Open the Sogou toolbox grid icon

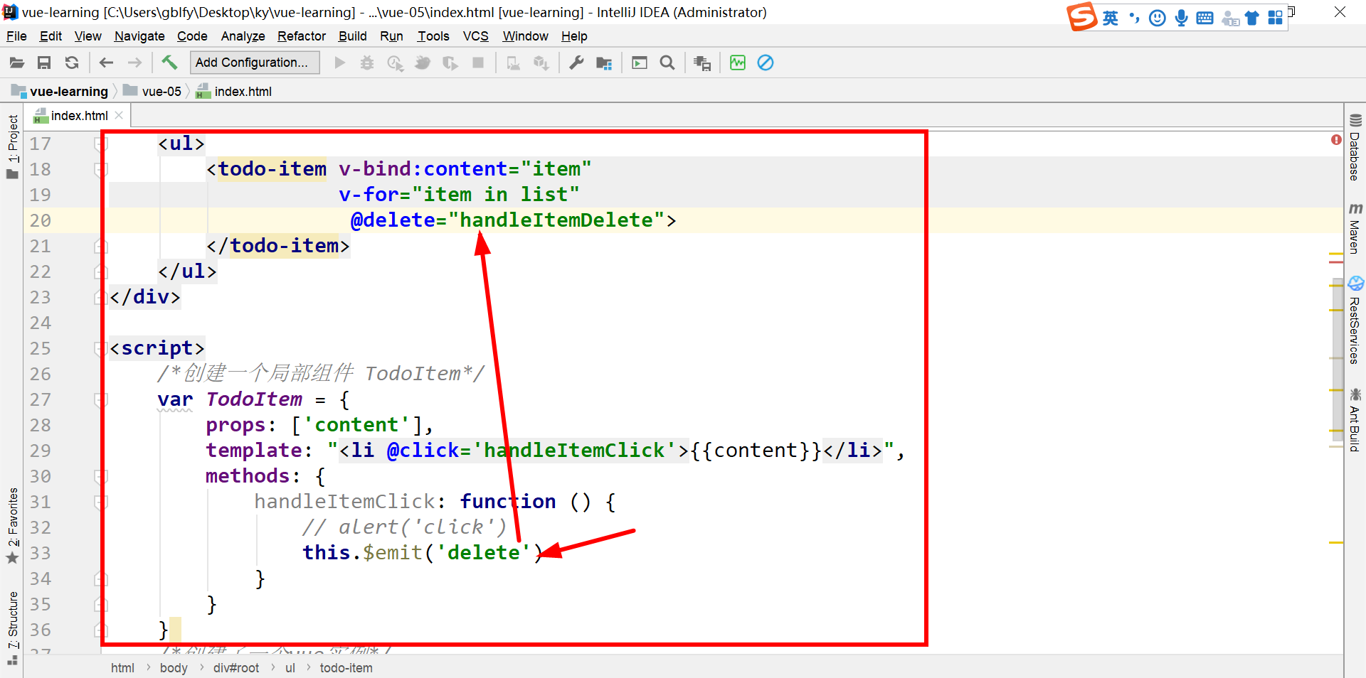(1276, 18)
